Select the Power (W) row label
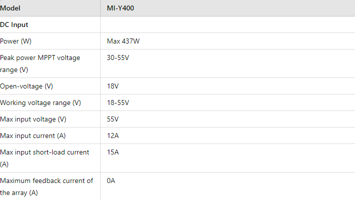Screen dimensions: 355x200 [x=16, y=41]
